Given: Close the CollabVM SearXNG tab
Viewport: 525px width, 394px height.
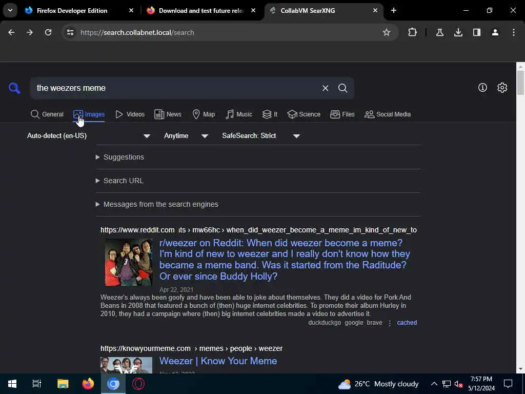Looking at the screenshot, I should pyautogui.click(x=375, y=11).
